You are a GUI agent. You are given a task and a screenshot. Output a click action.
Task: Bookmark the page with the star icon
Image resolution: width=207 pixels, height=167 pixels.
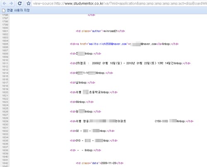click(29, 3)
